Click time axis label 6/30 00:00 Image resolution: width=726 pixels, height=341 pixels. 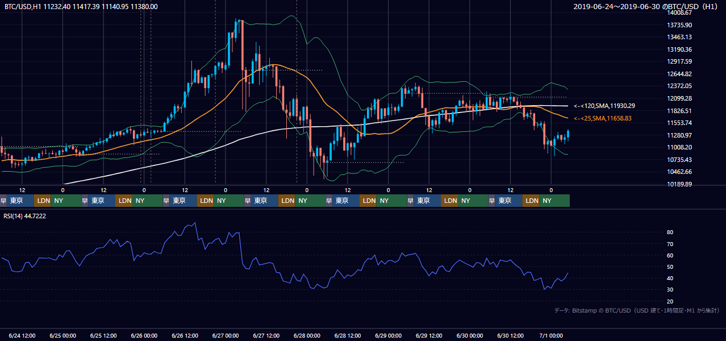[470, 335]
